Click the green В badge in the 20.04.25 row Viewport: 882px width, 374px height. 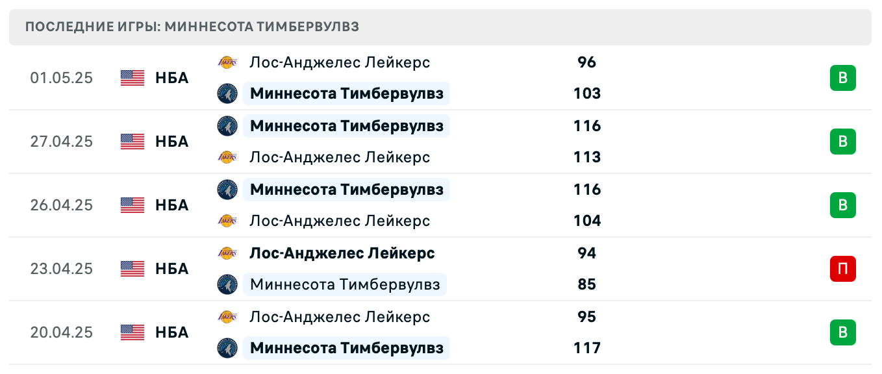tap(842, 332)
